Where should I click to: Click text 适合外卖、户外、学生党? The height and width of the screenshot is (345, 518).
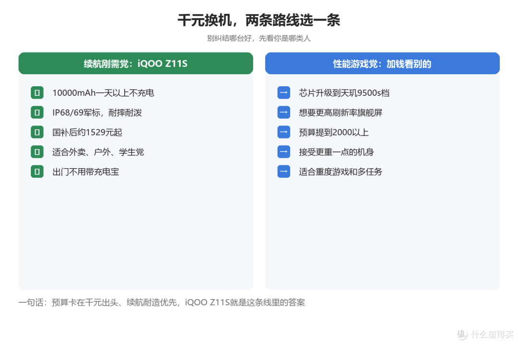[x=98, y=152]
